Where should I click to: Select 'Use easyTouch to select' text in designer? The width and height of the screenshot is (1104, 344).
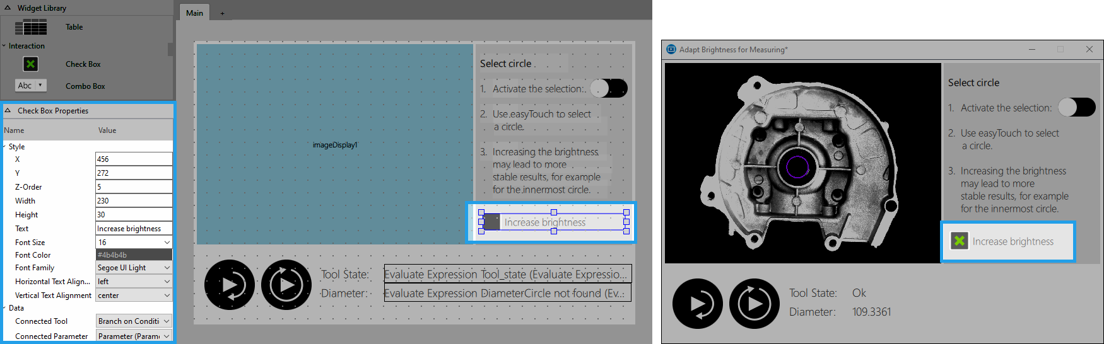(x=541, y=114)
